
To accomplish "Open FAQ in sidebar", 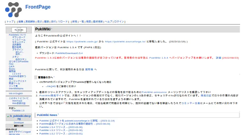I will click(x=11, y=64).
